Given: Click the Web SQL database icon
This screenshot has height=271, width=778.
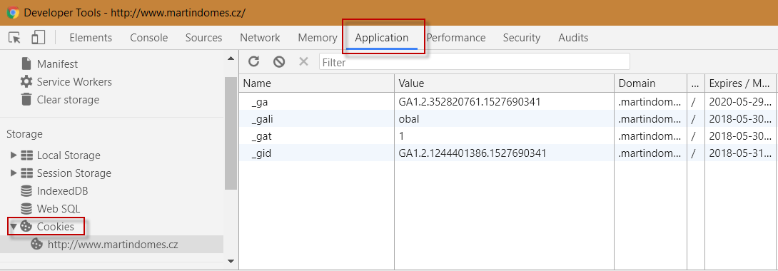Looking at the screenshot, I should 27,208.
